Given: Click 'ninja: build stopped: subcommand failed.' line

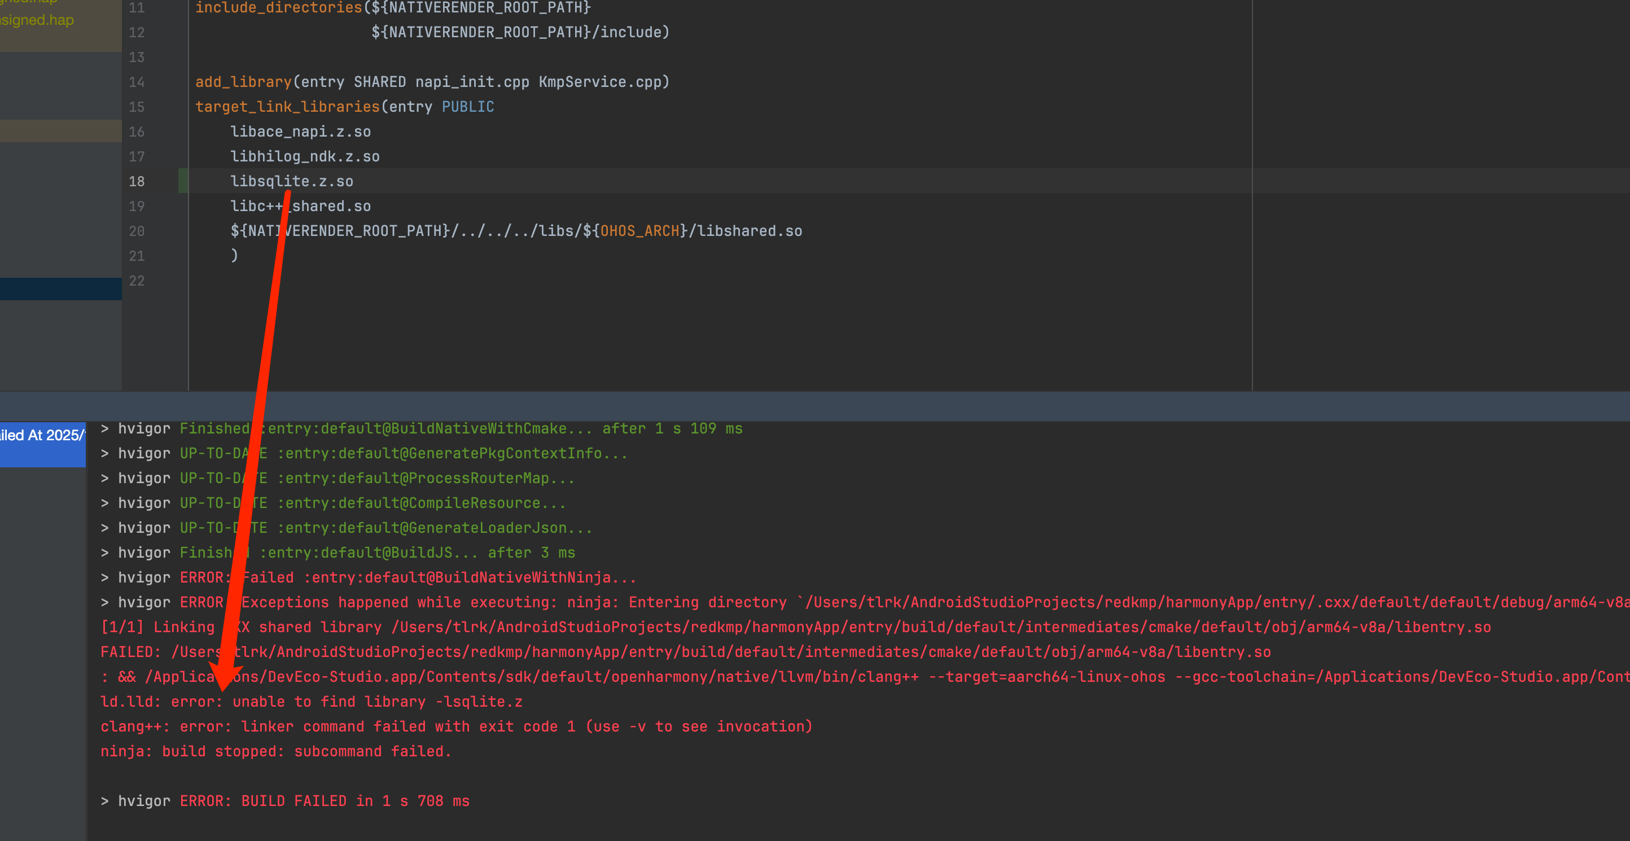Looking at the screenshot, I should tap(276, 752).
